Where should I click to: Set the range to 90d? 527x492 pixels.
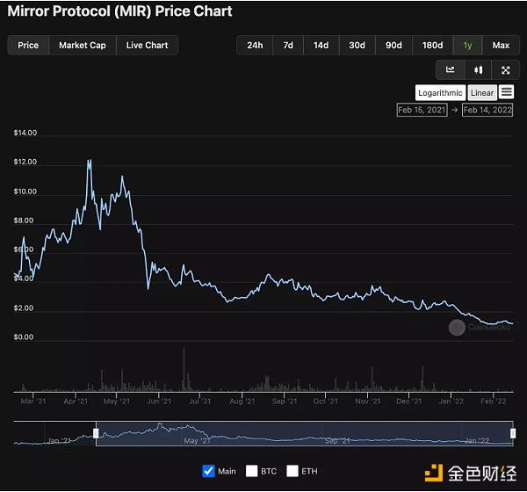tap(393, 45)
